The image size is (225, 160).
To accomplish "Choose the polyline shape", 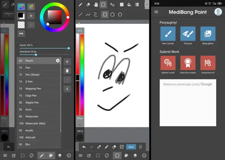I will 95,15.
